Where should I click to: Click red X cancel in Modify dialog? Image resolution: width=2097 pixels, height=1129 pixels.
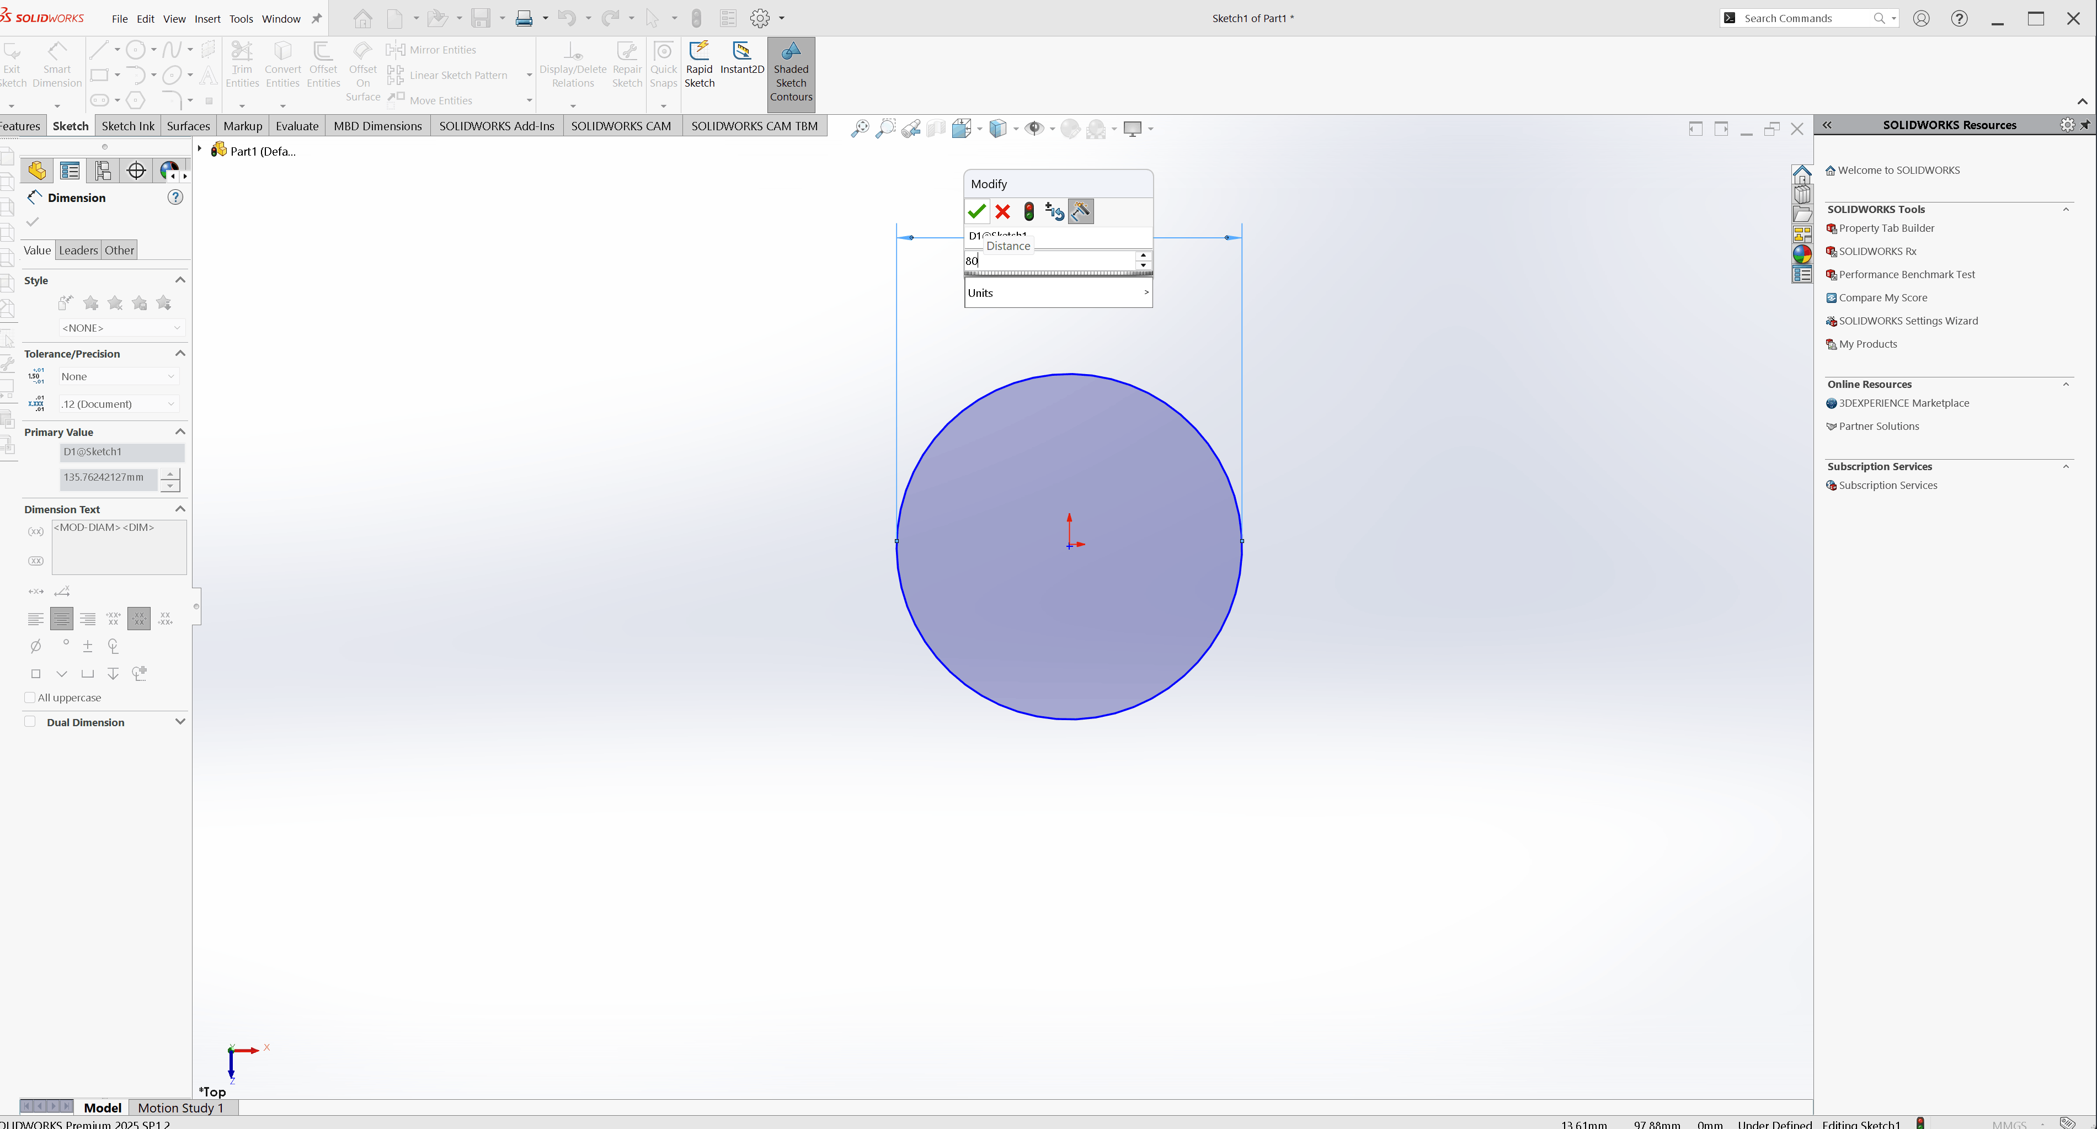click(x=1003, y=212)
